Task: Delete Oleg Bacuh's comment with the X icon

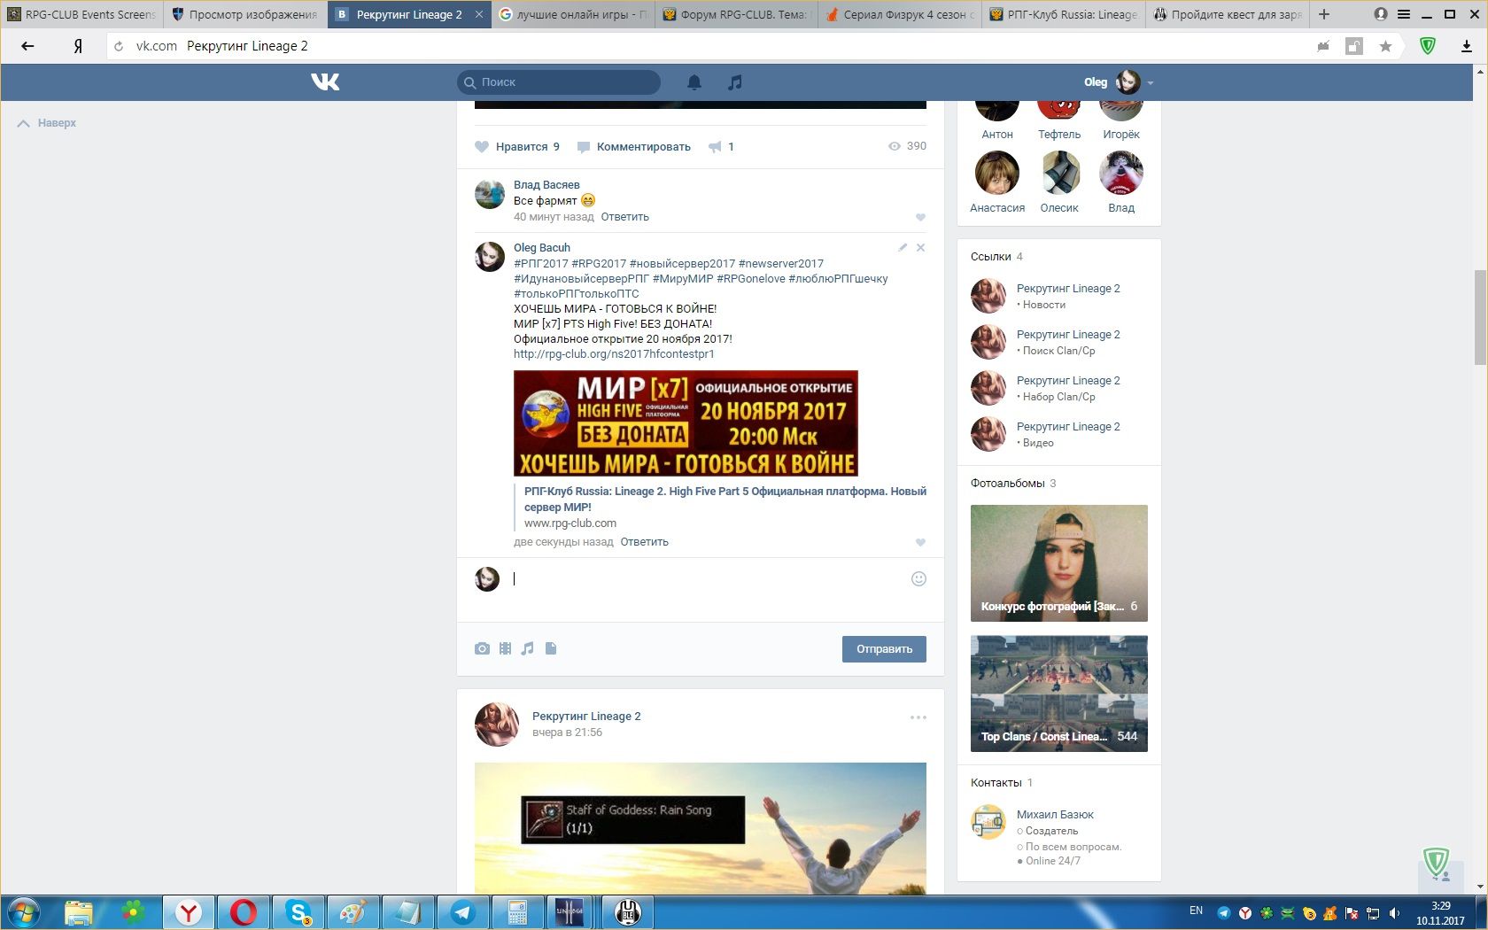Action: click(x=921, y=248)
